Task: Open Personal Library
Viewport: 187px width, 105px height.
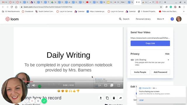Action: coord(143,19)
